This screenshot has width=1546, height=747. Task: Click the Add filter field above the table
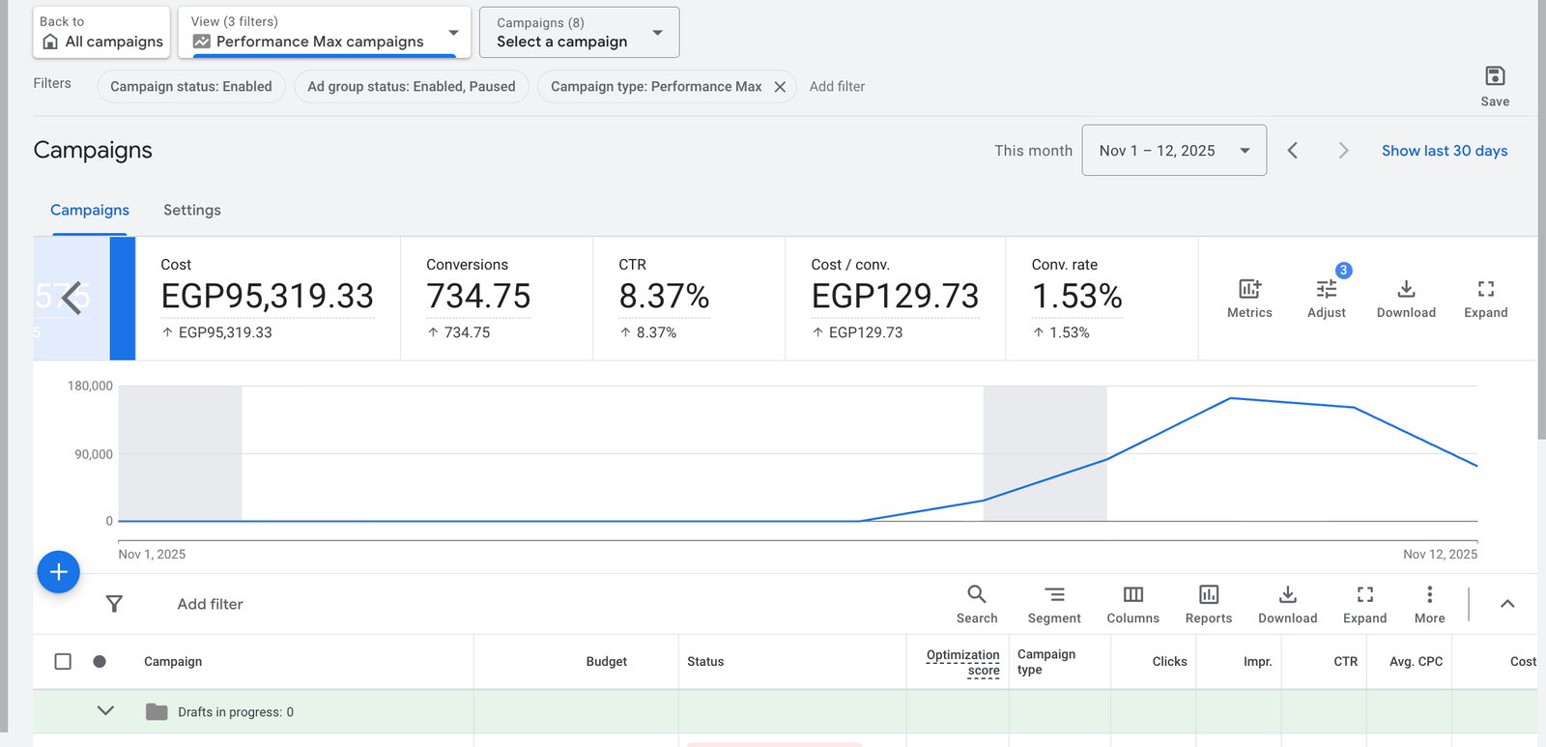(210, 605)
